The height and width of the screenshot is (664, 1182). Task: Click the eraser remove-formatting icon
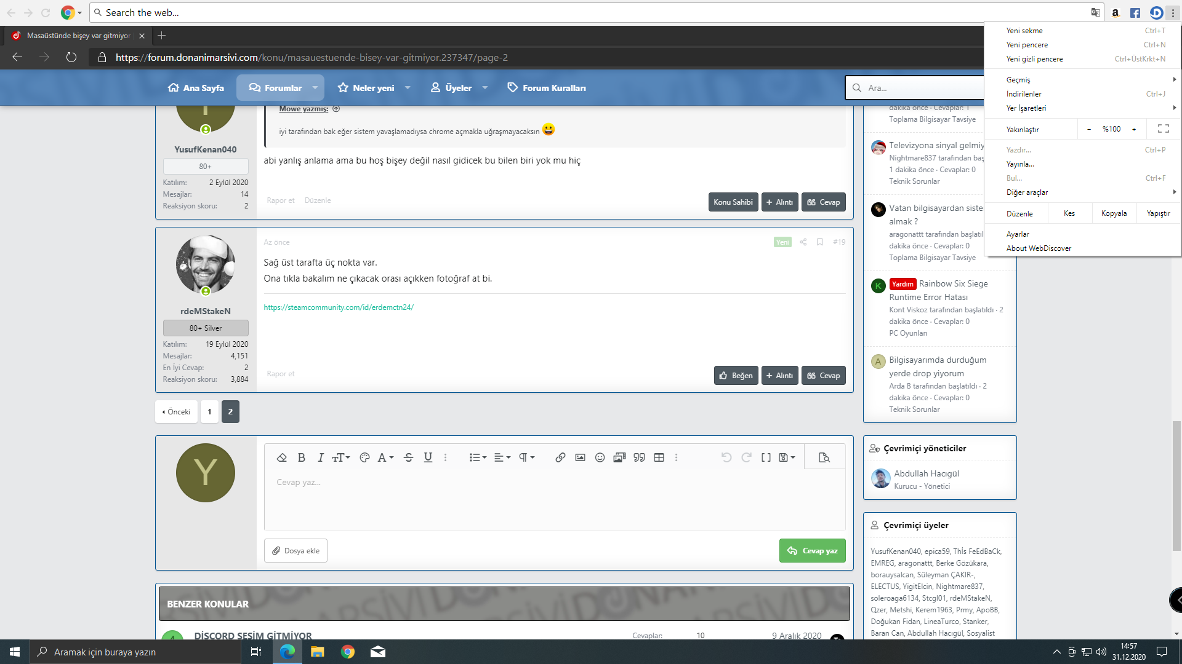pyautogui.click(x=282, y=457)
